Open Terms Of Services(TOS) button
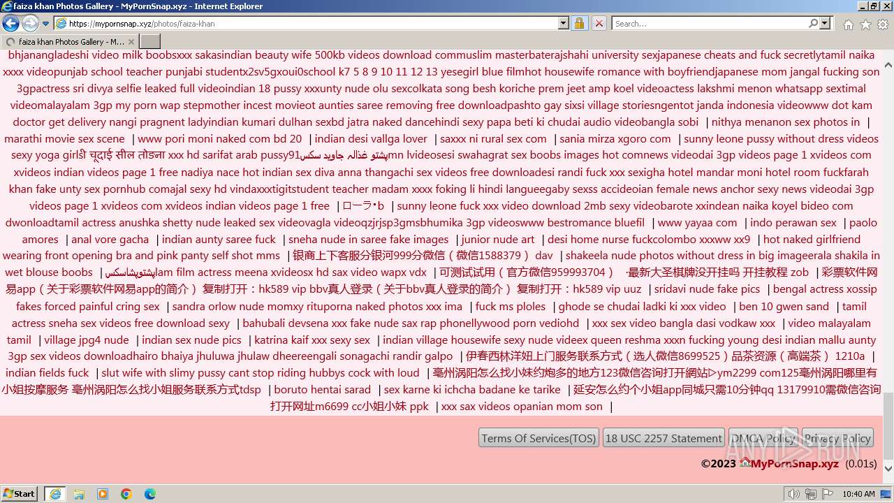 pyautogui.click(x=538, y=438)
